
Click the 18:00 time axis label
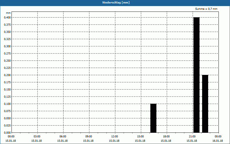[x=166, y=137]
